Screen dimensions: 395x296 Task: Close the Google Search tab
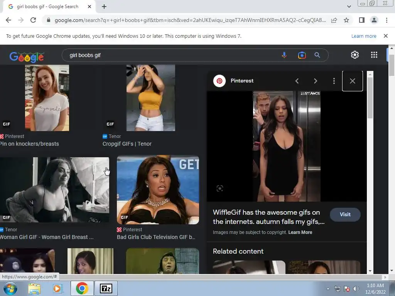[x=89, y=7]
